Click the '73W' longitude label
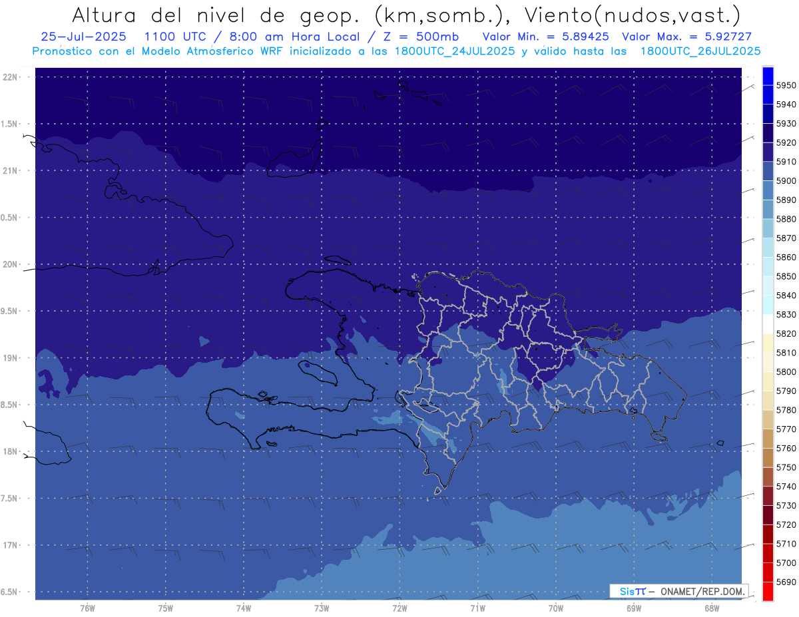799x617 pixels. coord(322,608)
